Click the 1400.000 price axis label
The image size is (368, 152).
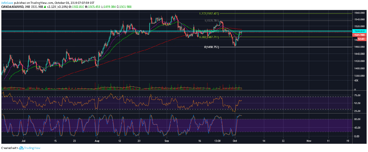click(359, 69)
